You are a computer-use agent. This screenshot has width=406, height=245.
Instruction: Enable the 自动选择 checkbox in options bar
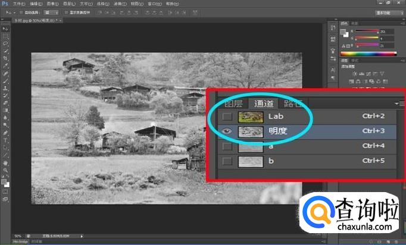coord(20,12)
